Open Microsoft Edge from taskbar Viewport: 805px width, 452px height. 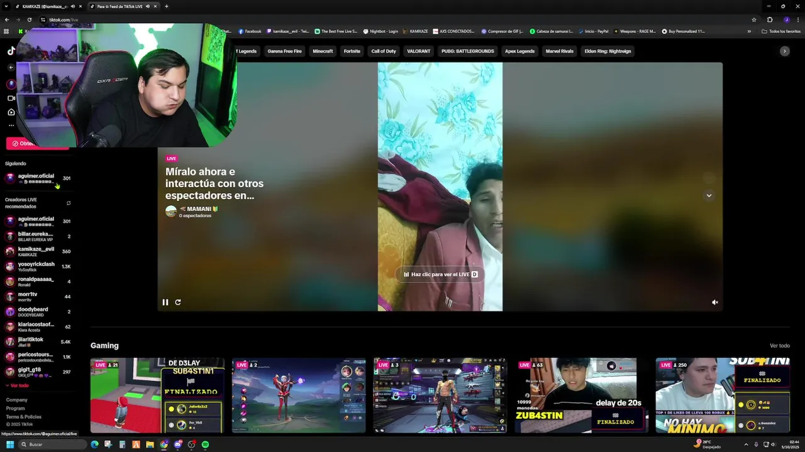(x=94, y=444)
